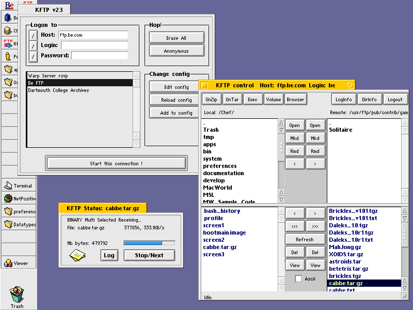Launch NetPositive from the dock

[8, 198]
